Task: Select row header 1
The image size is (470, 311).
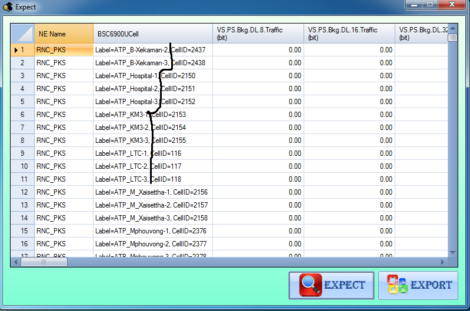Action: [x=23, y=50]
